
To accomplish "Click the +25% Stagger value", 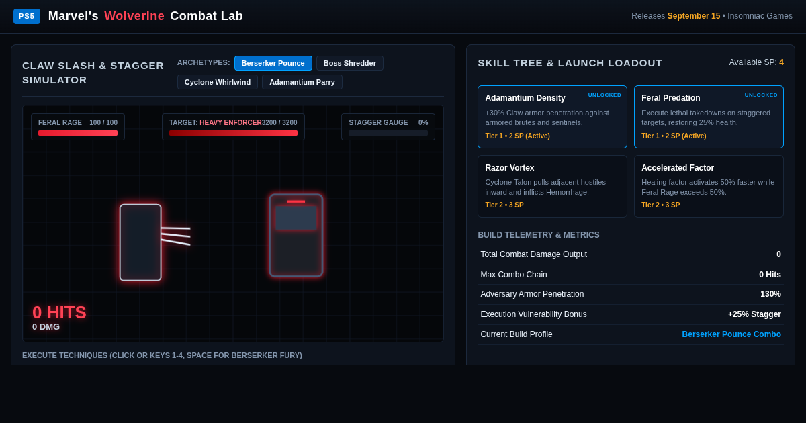I will click(754, 314).
